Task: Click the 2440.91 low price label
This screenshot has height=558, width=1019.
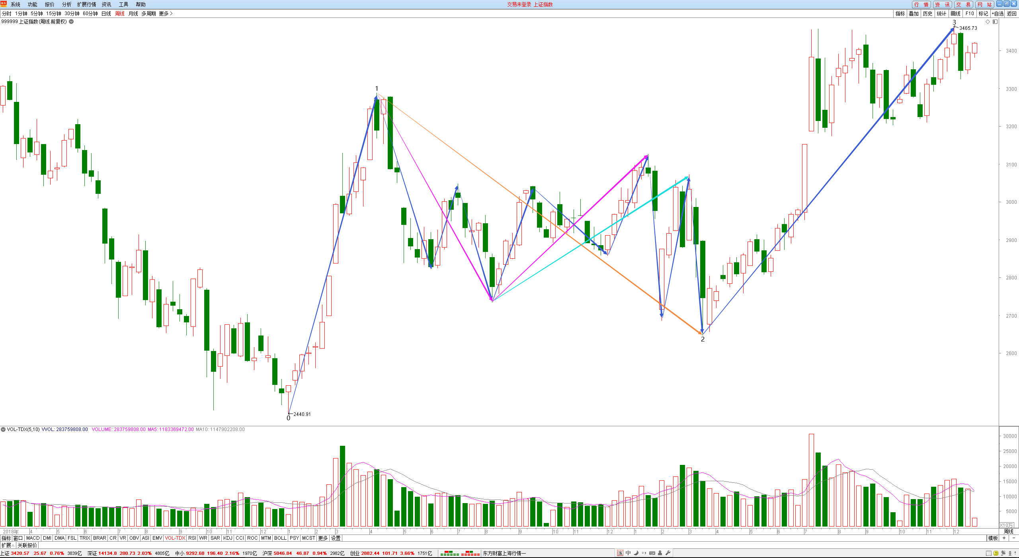Action: point(302,414)
